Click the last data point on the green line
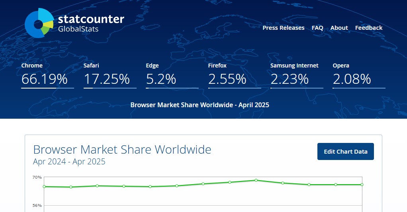 [x=362, y=185]
